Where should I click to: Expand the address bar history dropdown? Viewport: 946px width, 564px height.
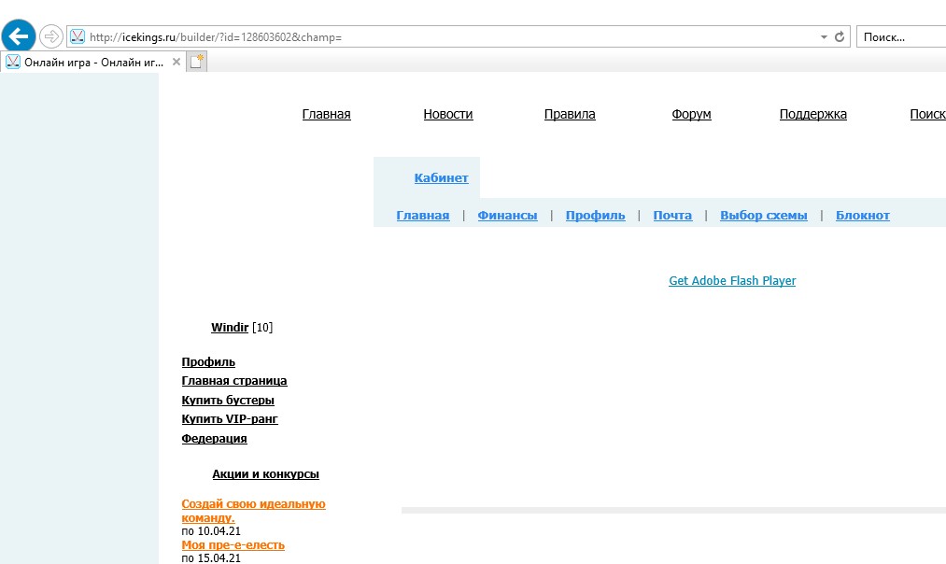824,37
